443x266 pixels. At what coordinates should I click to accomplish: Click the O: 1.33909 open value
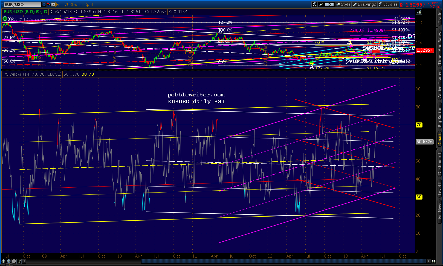85,12
